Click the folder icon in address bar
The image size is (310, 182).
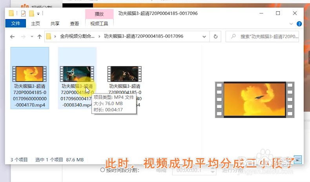tap(49, 36)
